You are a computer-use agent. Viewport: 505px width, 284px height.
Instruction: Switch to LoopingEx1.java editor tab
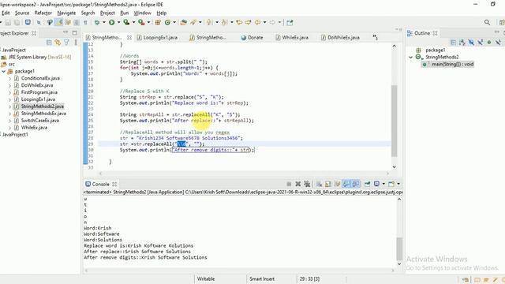(x=157, y=38)
